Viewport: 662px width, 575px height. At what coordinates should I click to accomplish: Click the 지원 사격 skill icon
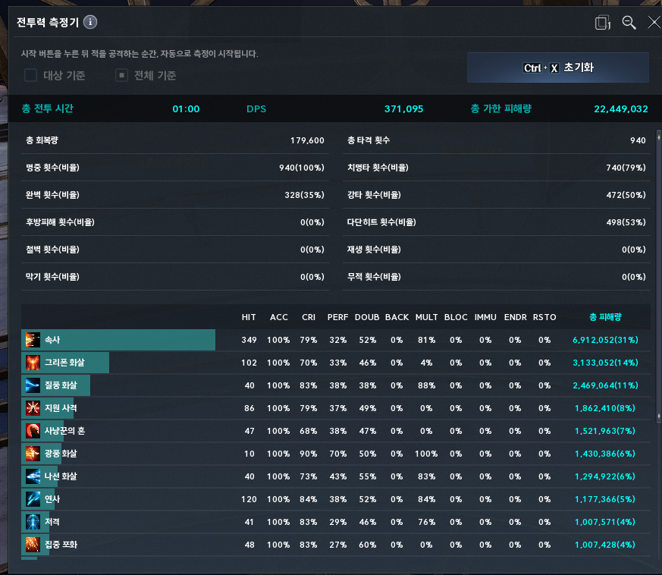[x=31, y=408]
